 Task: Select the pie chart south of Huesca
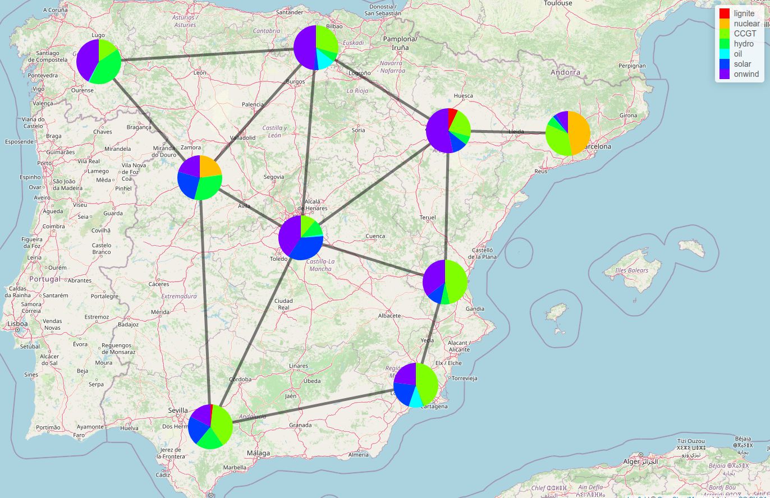coord(448,131)
